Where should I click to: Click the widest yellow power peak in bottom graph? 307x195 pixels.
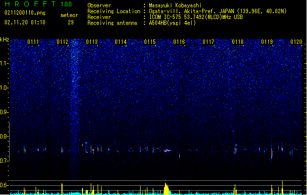[166, 189]
